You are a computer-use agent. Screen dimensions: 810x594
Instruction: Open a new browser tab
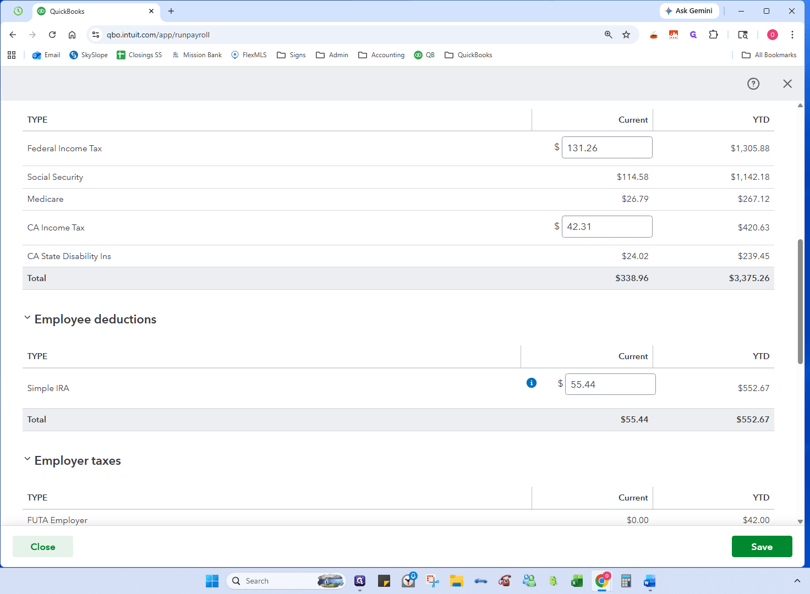point(171,11)
